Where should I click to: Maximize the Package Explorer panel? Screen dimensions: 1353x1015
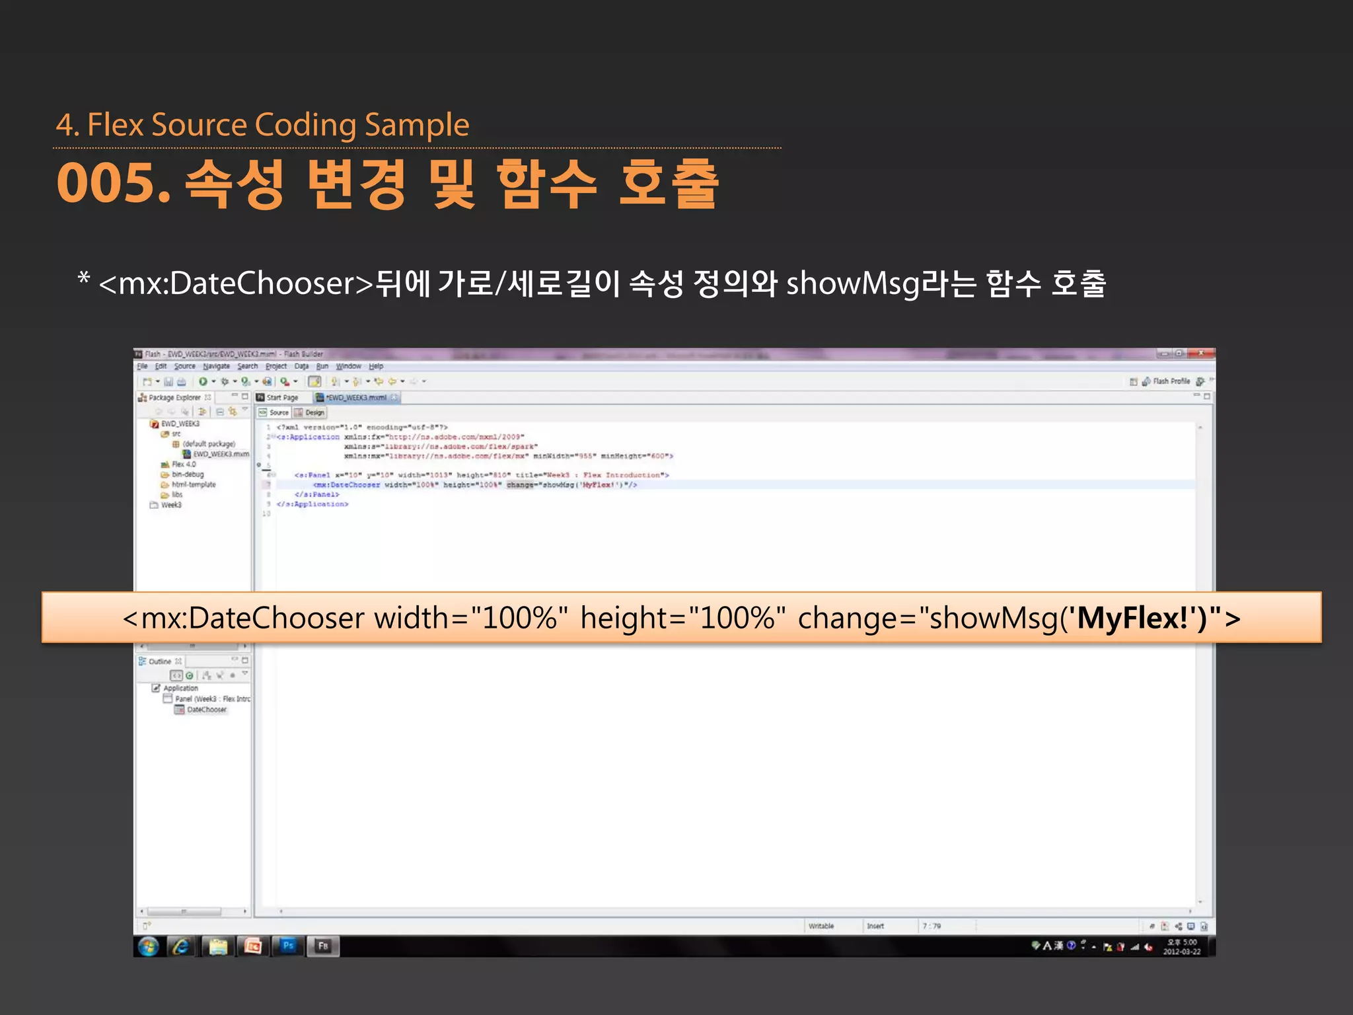coord(245,396)
